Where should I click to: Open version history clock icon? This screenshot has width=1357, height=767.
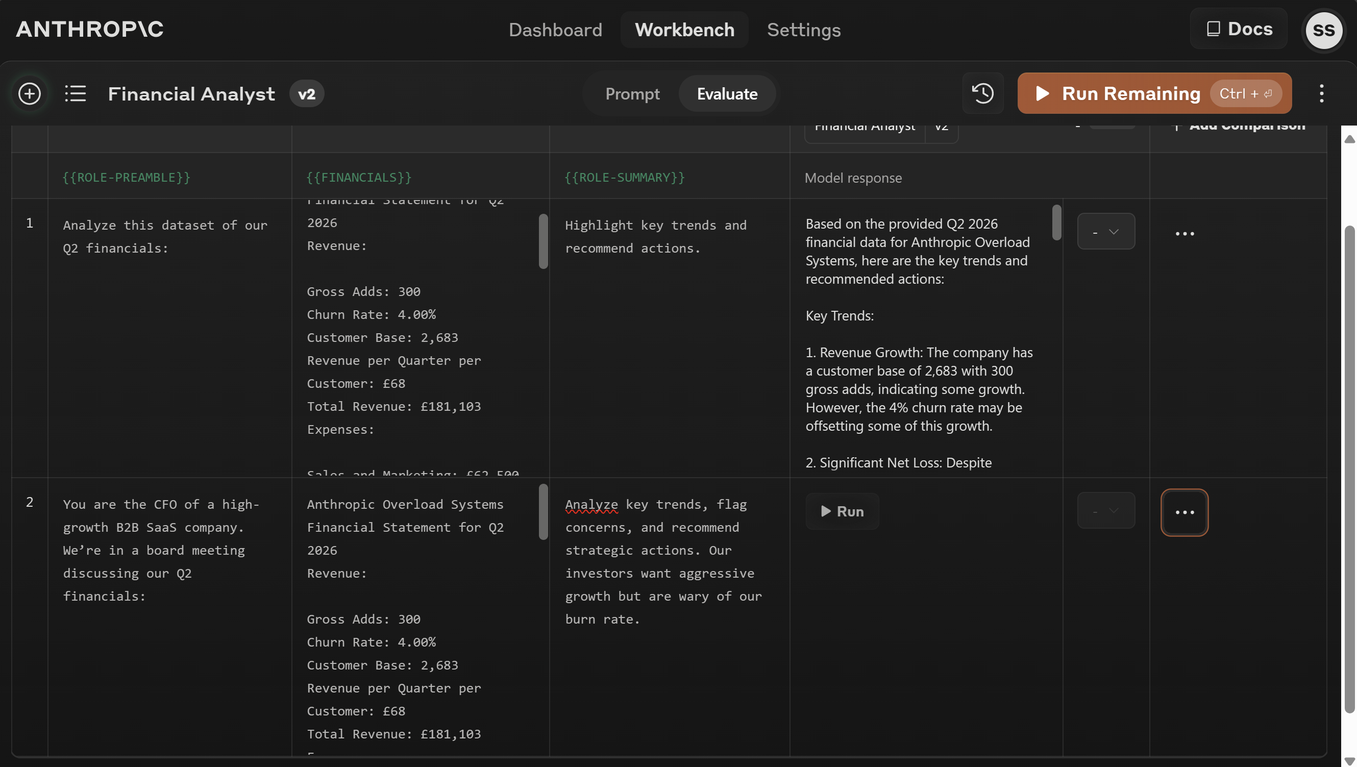click(x=982, y=94)
